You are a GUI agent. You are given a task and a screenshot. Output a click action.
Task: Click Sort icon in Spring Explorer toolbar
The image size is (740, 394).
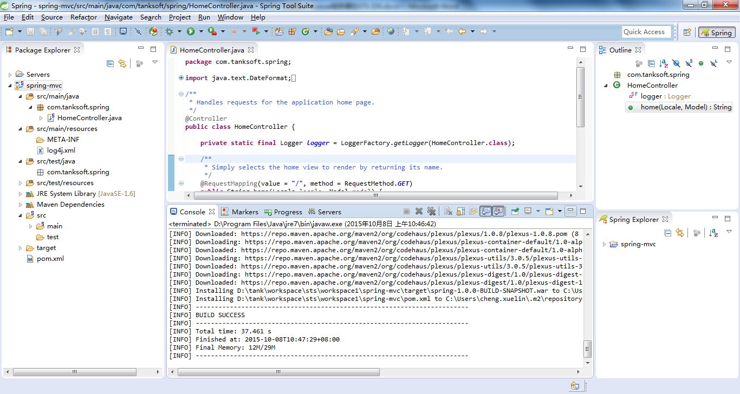(x=714, y=233)
